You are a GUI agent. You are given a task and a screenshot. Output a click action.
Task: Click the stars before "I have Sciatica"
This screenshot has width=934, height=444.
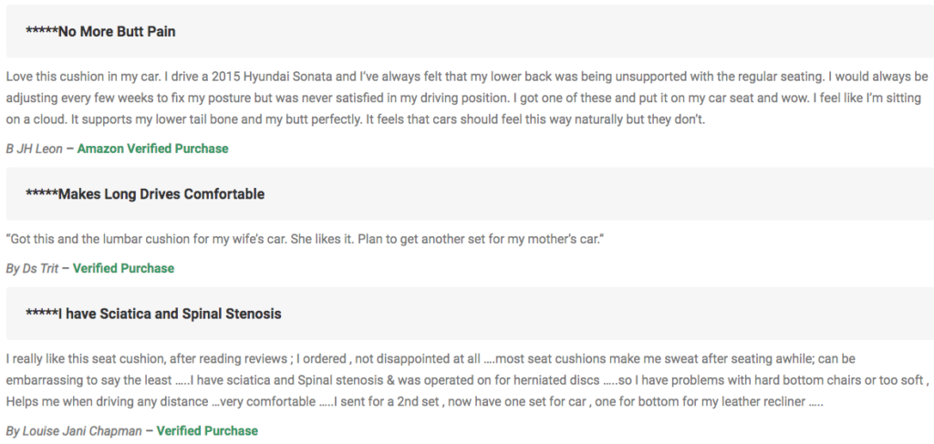(42, 313)
